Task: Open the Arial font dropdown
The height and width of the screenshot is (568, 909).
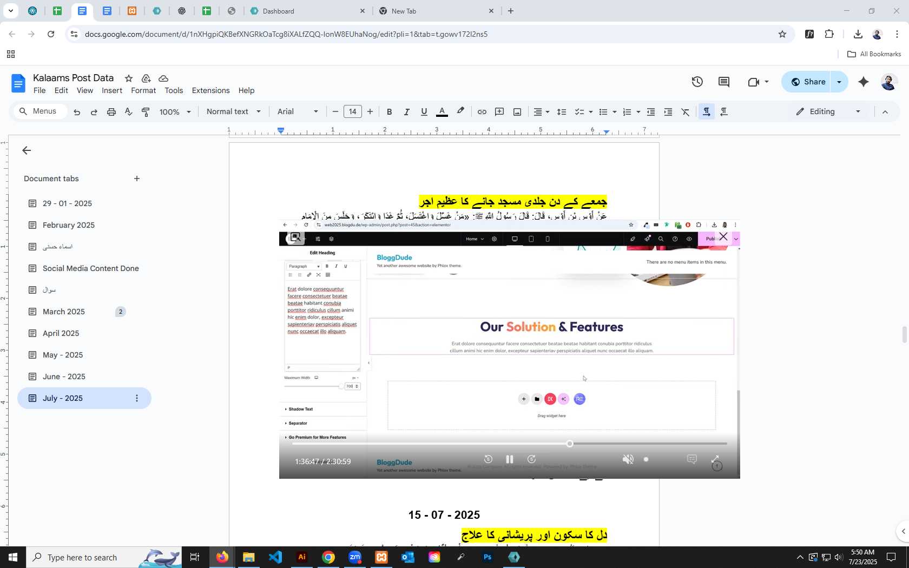Action: 298,111
